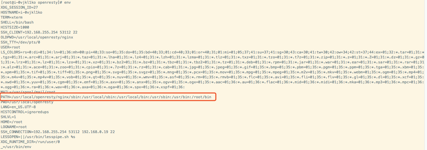
Task: Click the LOGNAME=root line
Action: tap(14, 127)
